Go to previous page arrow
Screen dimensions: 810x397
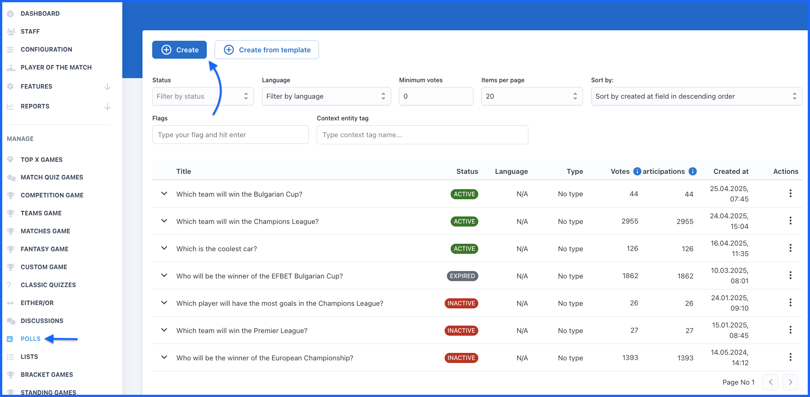click(x=770, y=382)
